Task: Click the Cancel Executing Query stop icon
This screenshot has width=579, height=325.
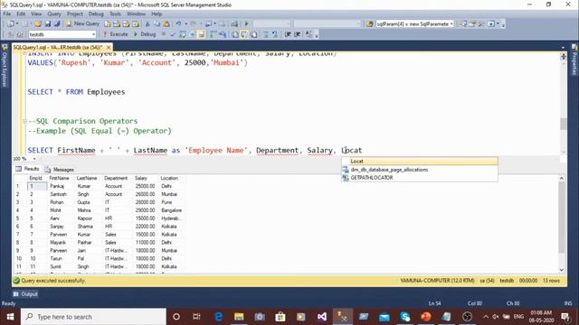Action: pos(164,34)
